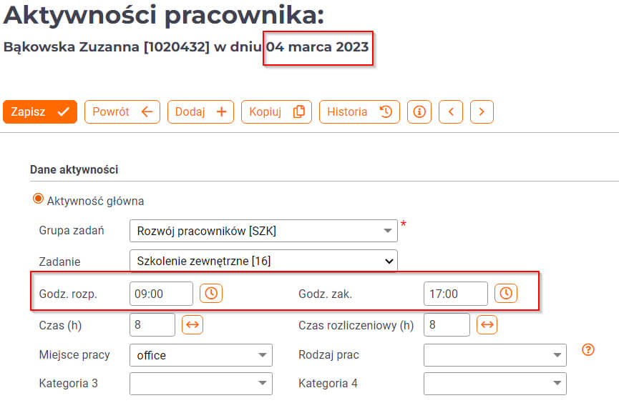Go to previous day with left chevron

[x=451, y=111]
